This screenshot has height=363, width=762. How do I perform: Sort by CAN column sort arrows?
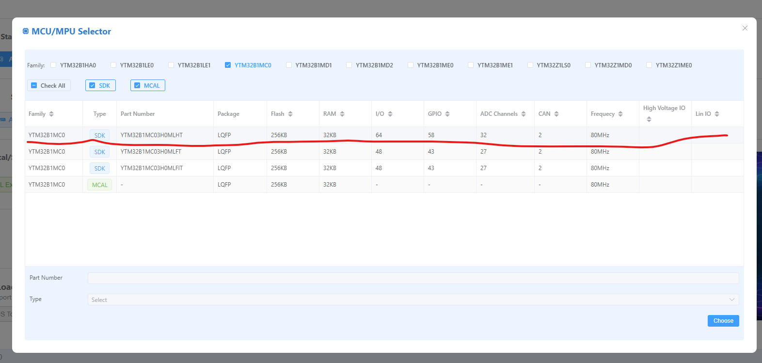click(x=556, y=114)
